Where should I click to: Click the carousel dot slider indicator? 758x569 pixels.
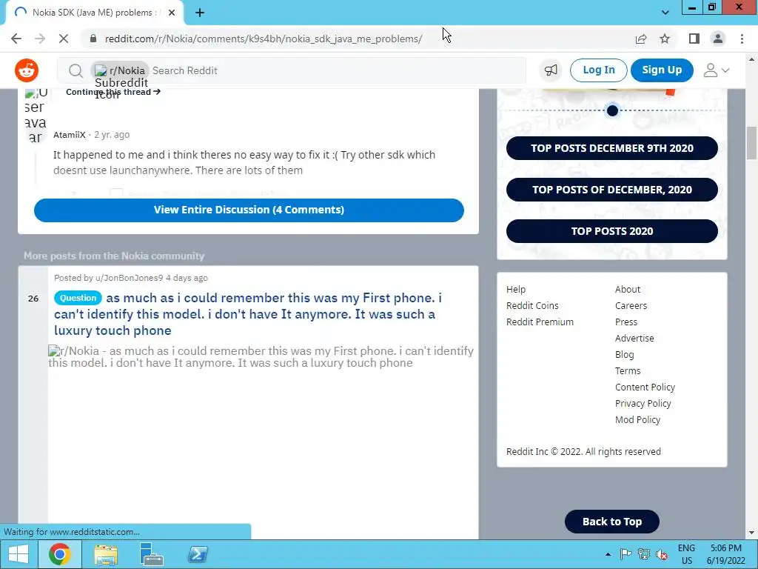[x=612, y=111]
